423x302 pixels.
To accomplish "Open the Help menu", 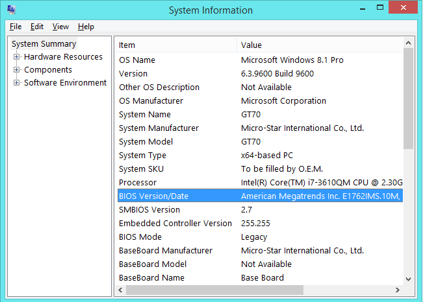I will coord(86,27).
